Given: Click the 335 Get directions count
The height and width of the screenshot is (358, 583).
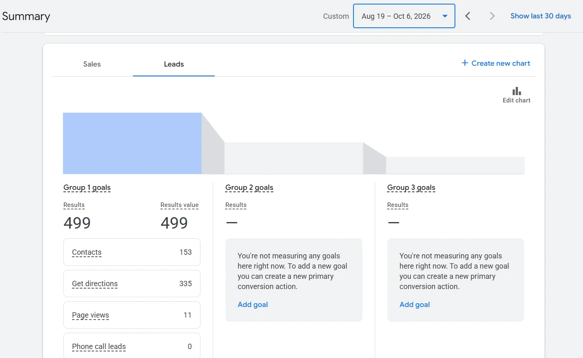Looking at the screenshot, I should point(185,284).
